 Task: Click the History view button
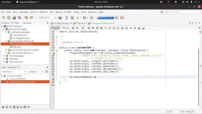(65, 28)
